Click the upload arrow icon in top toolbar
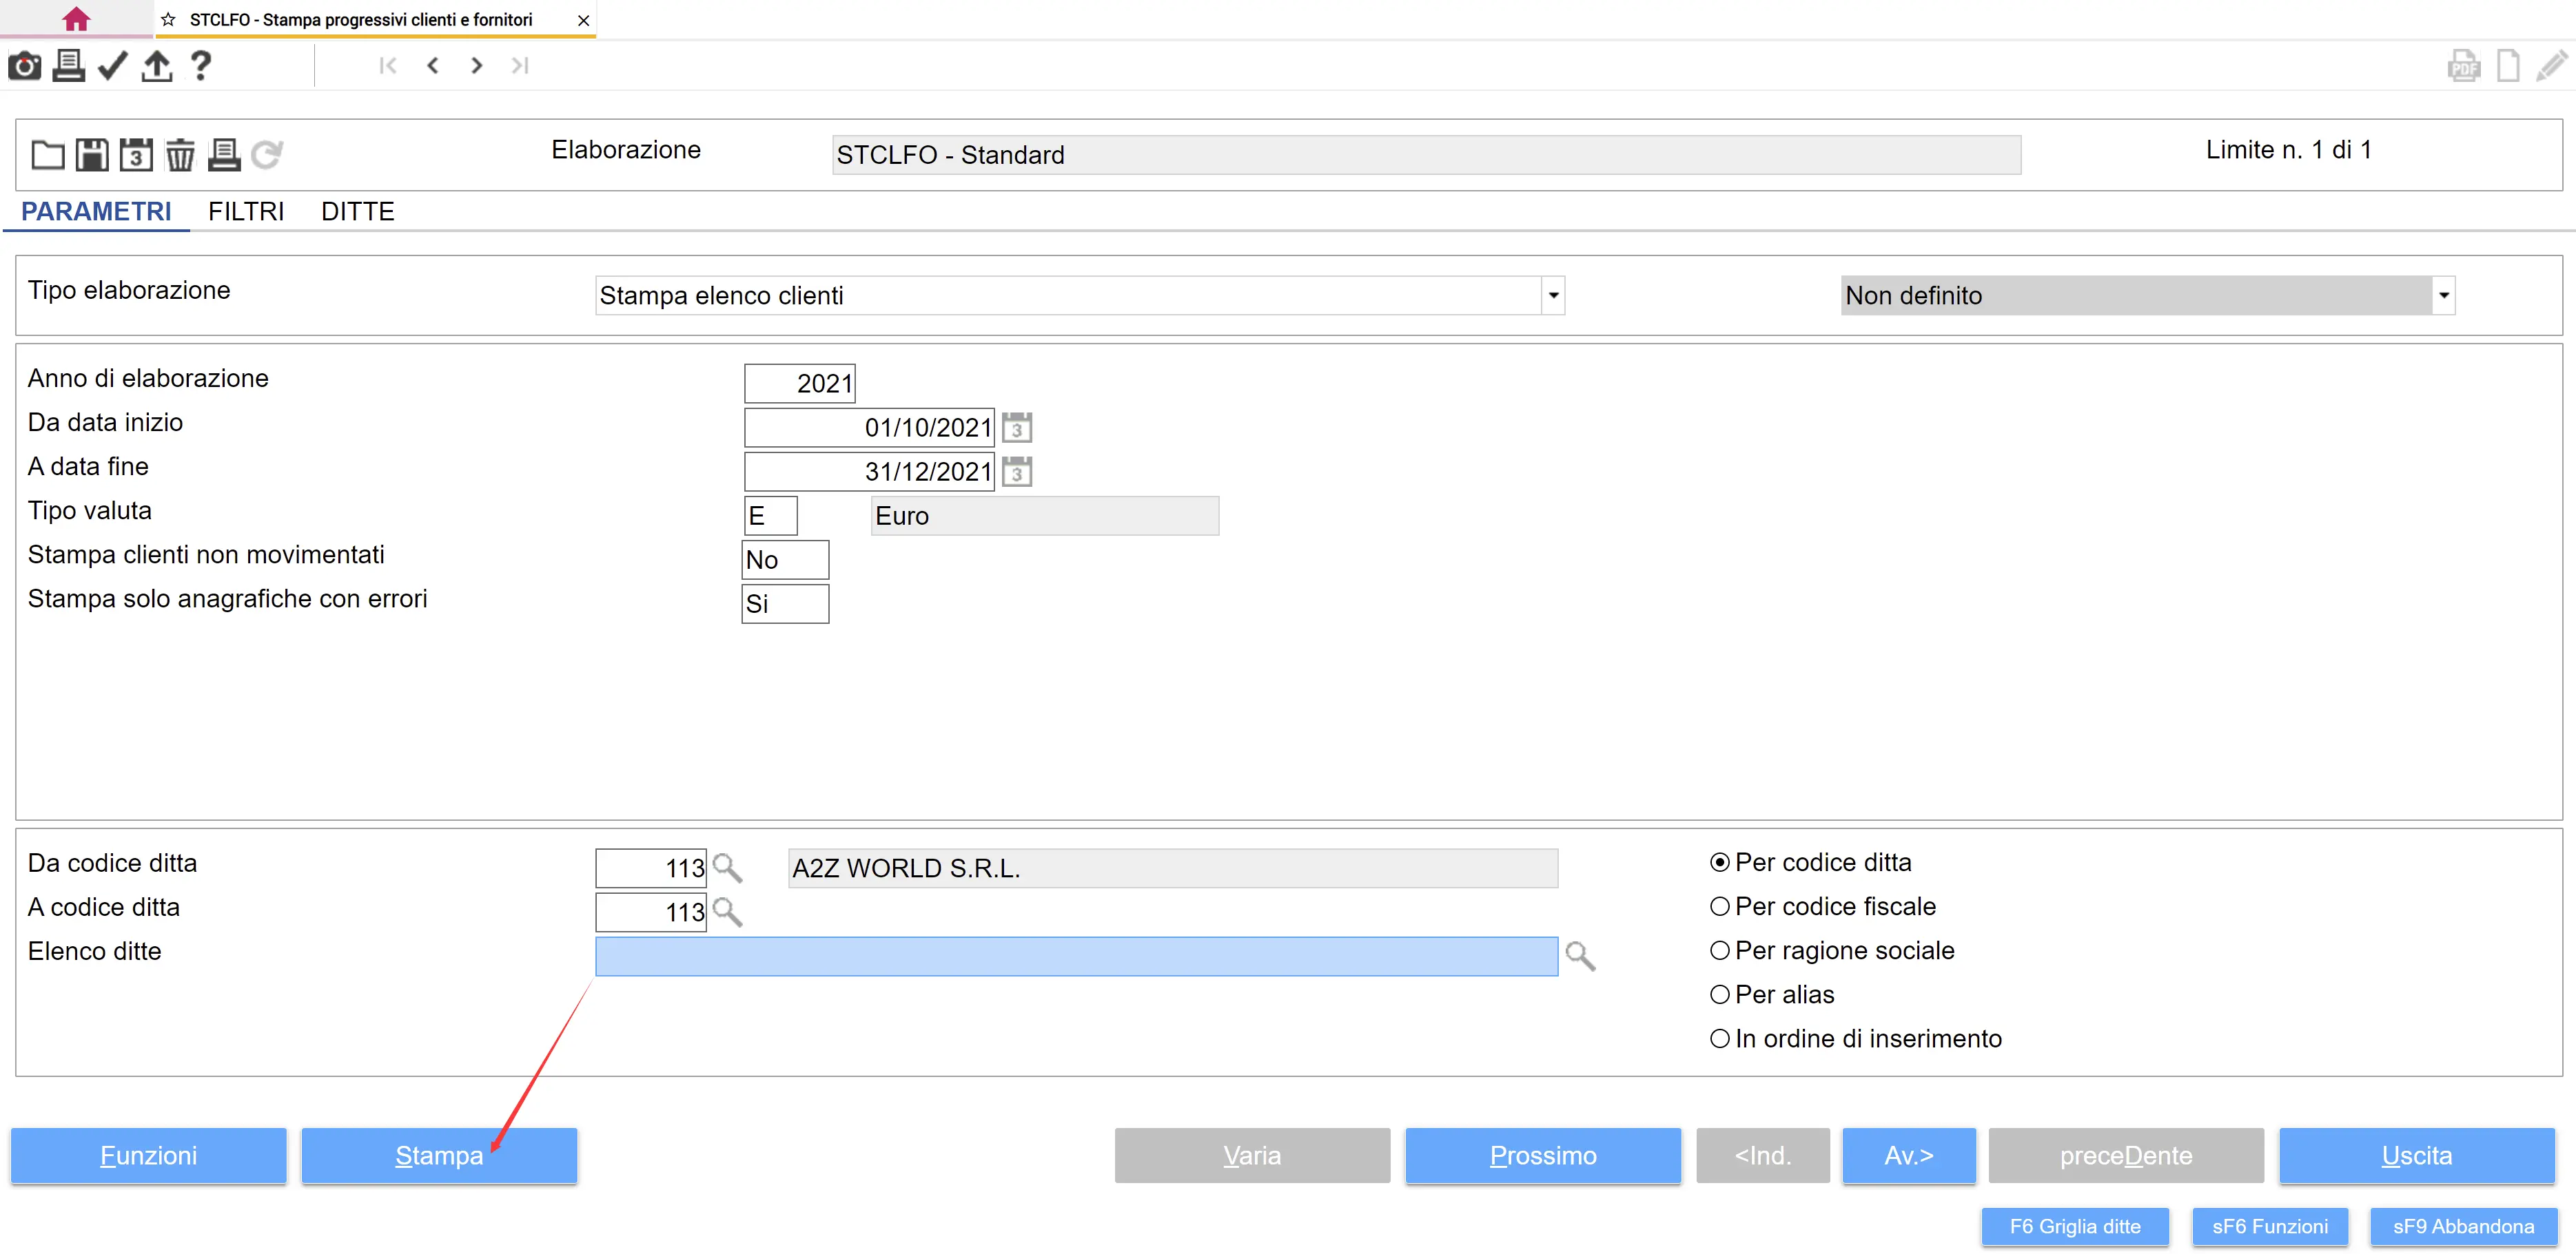This screenshot has width=2576, height=1254. pyautogui.click(x=157, y=66)
